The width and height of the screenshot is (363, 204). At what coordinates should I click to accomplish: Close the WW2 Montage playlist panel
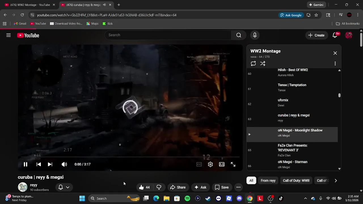tap(335, 53)
